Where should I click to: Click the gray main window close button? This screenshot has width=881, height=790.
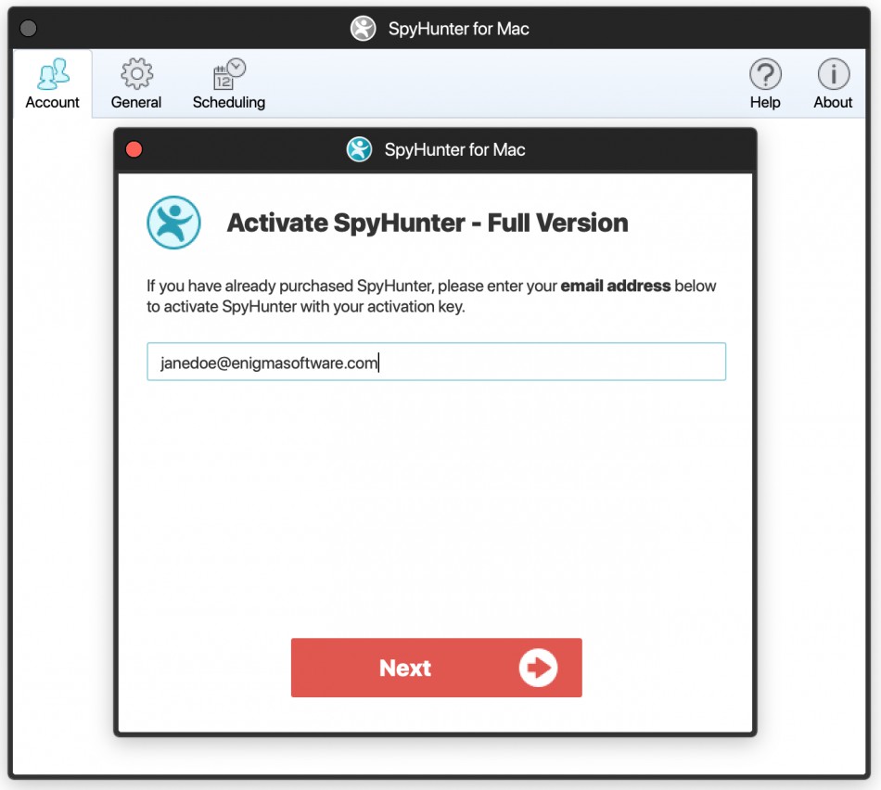pyautogui.click(x=28, y=29)
